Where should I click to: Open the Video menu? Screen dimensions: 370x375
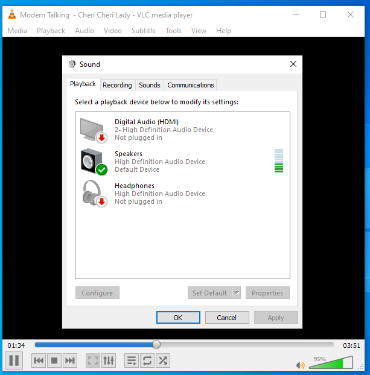(x=113, y=31)
